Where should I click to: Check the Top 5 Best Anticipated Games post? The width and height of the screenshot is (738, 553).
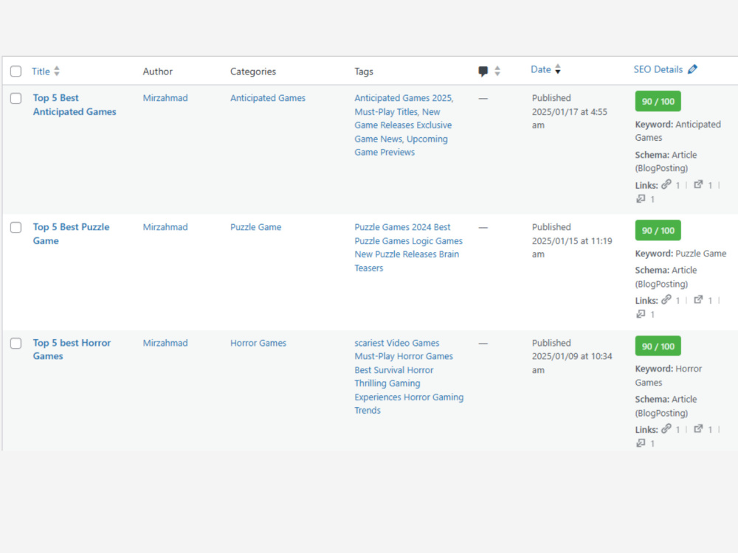point(16,98)
